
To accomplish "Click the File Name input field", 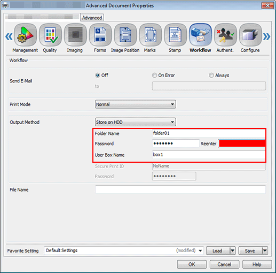I will coord(180,189).
